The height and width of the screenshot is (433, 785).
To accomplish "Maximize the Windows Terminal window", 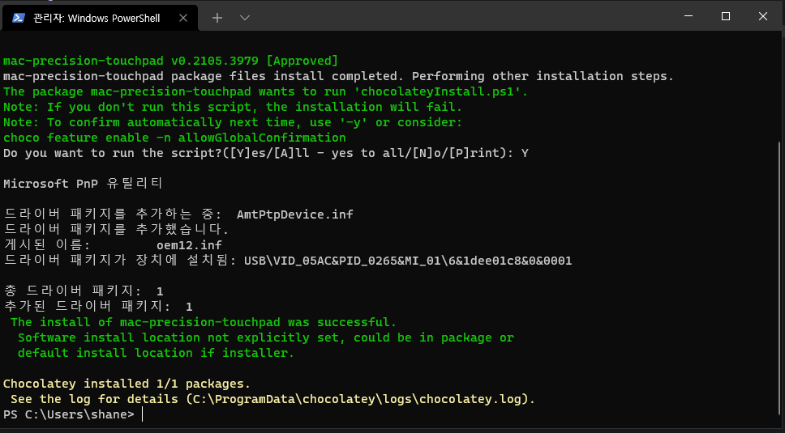I will point(726,16).
